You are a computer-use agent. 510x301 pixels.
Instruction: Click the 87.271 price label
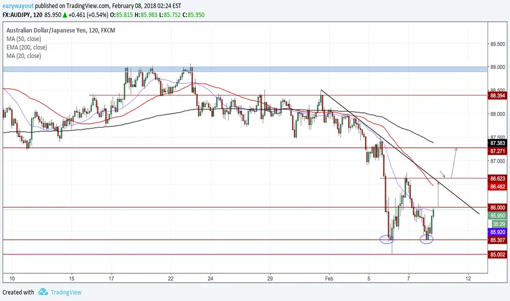497,151
